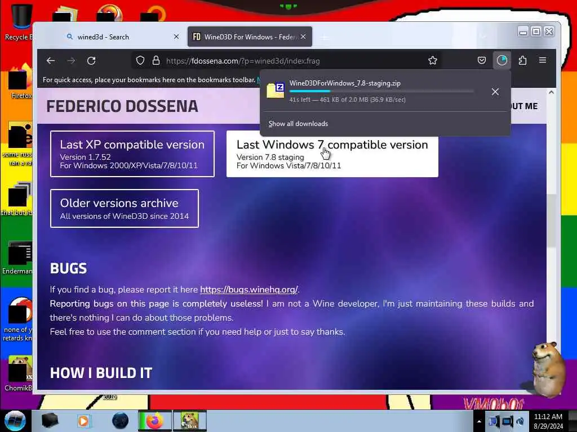Save to Pocket icon in toolbar
This screenshot has width=577, height=432.
tap(481, 60)
